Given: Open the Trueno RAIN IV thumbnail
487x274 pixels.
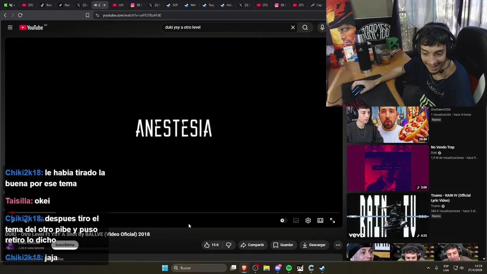Looking at the screenshot, I should tap(388, 216).
